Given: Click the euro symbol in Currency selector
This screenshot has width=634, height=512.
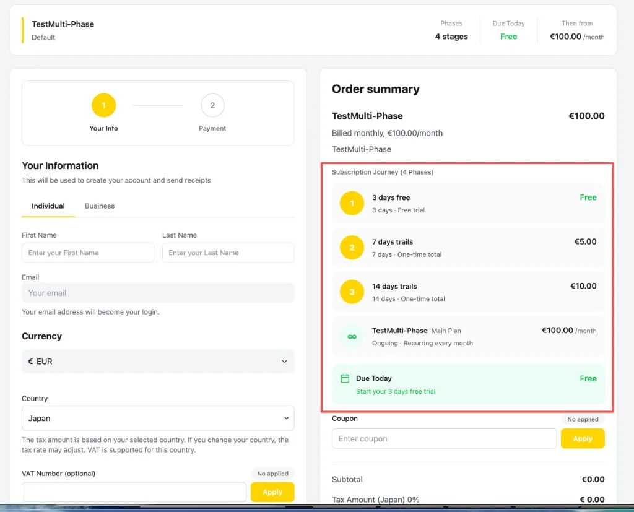Looking at the screenshot, I should click(30, 361).
